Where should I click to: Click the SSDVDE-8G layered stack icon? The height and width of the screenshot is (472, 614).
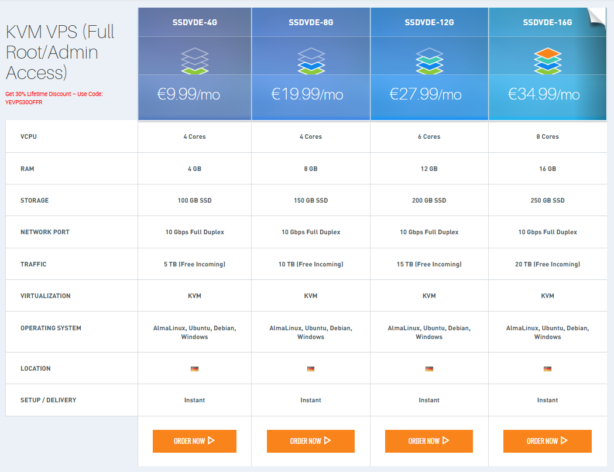coord(311,61)
